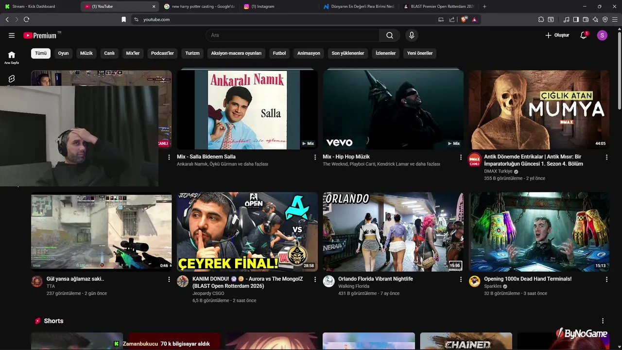Viewport: 622px width, 350px height.
Task: Start voice search with the microphone icon
Action: pyautogui.click(x=412, y=35)
